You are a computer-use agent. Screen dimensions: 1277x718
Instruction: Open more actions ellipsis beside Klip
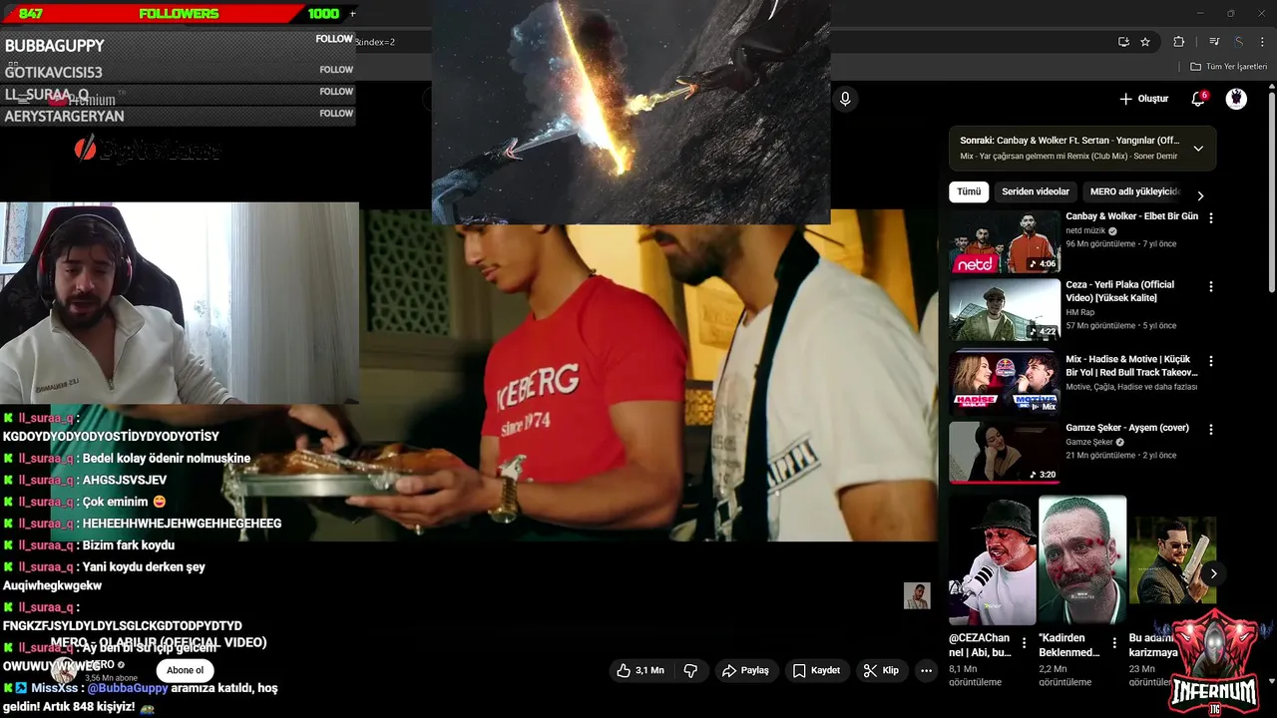927,670
